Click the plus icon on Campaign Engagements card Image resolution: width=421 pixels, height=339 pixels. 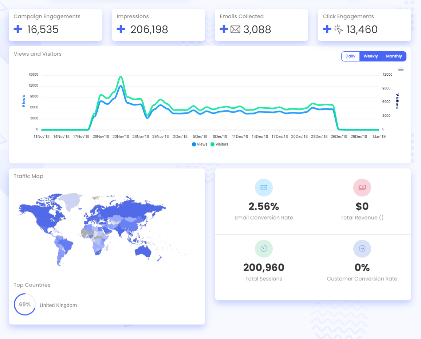[17, 29]
